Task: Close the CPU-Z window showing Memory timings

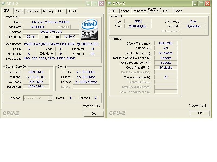Action: tap(208, 4)
